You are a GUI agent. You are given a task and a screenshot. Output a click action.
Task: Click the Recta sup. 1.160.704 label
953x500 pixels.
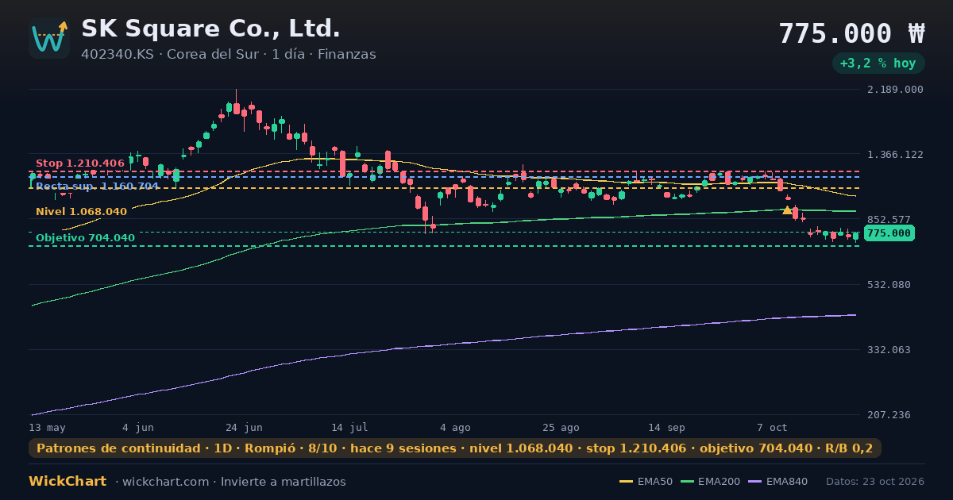(97, 187)
